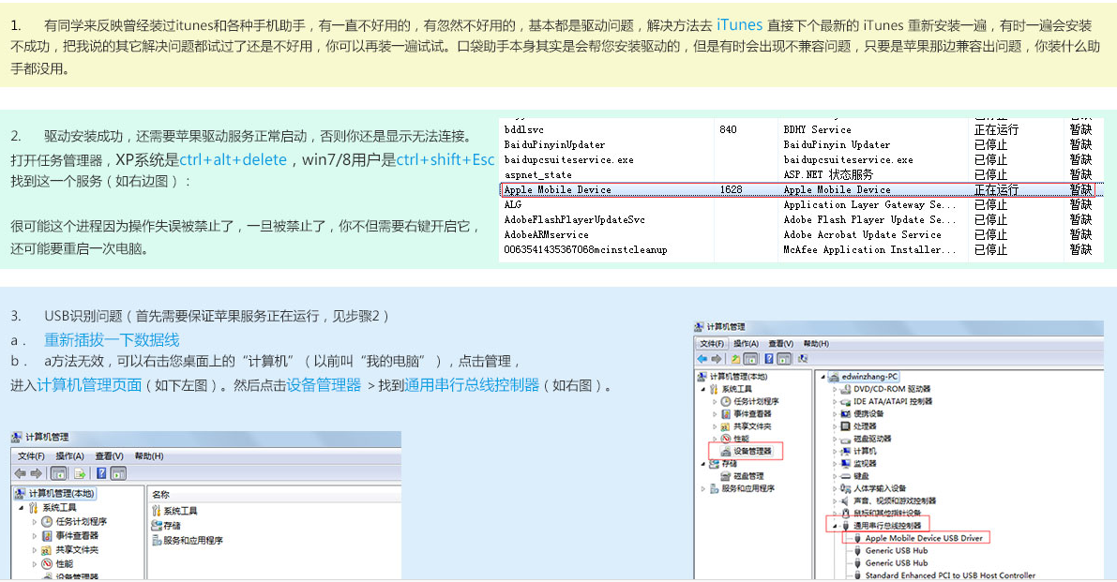Screen dimensions: 1117x582
Task: Open 查看(V) menu in the 名称 list window
Action: [x=109, y=456]
